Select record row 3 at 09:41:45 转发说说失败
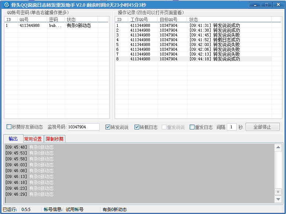 click(x=193, y=35)
